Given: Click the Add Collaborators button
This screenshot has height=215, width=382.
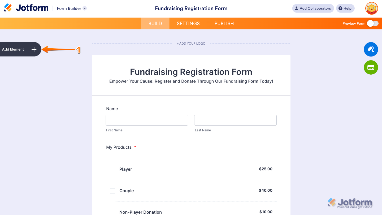Looking at the screenshot, I should [313, 8].
